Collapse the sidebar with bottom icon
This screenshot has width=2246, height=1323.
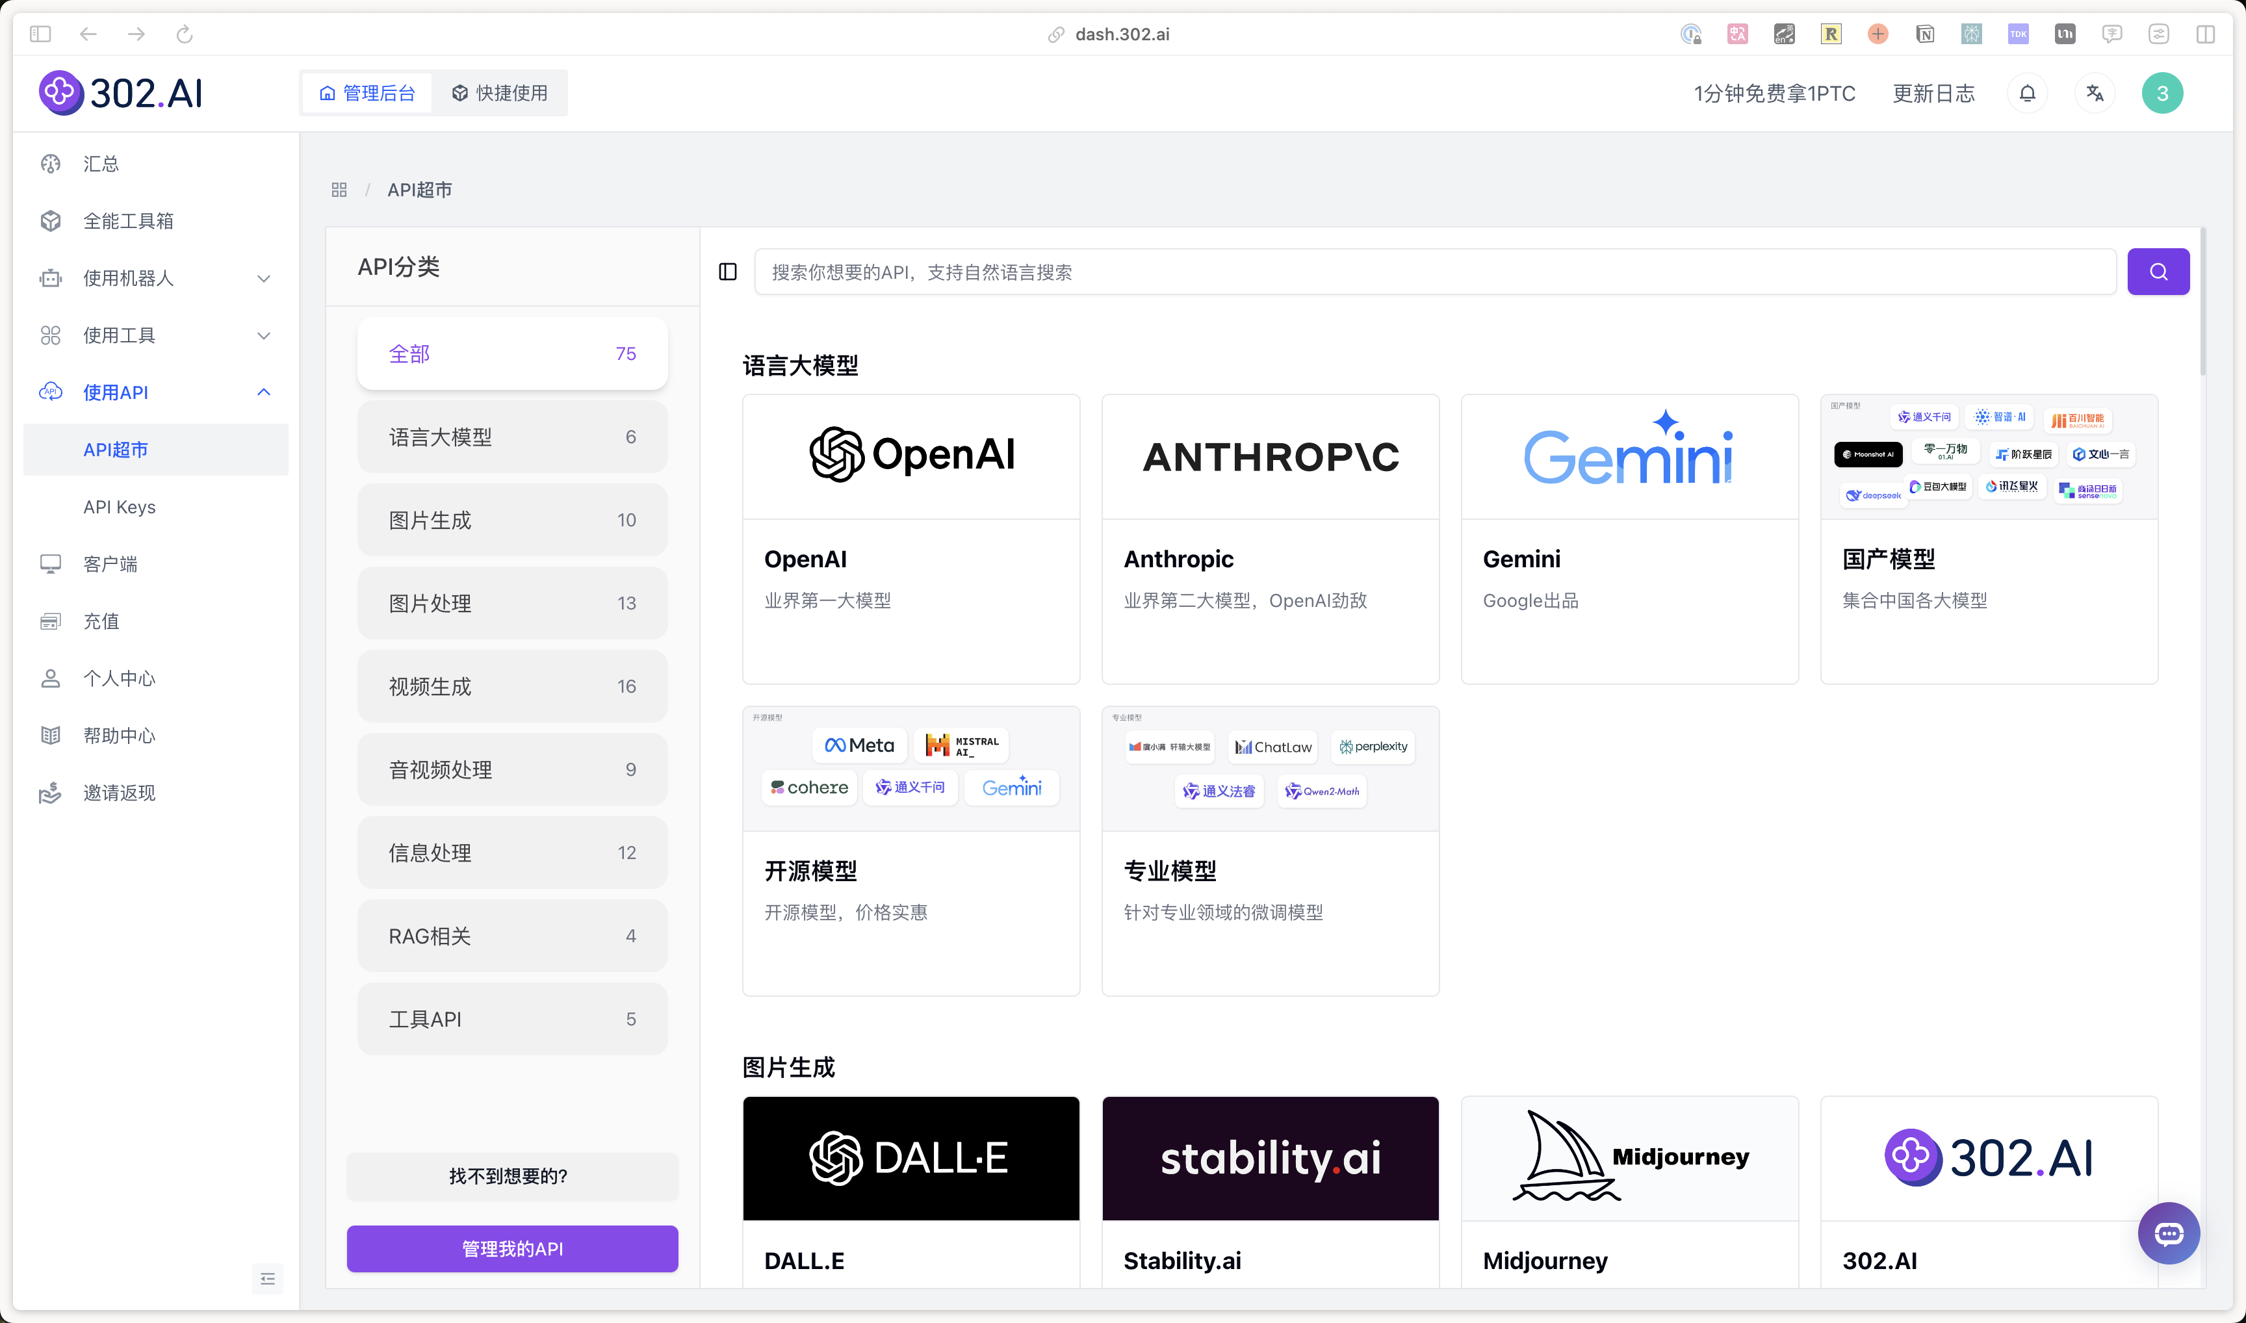[268, 1279]
